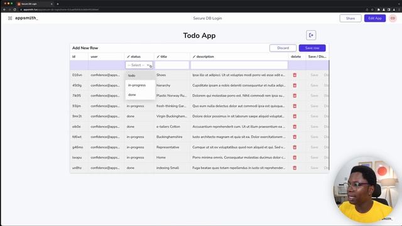The image size is (402, 226).
Task: Delete the Representative row
Action: click(x=295, y=148)
